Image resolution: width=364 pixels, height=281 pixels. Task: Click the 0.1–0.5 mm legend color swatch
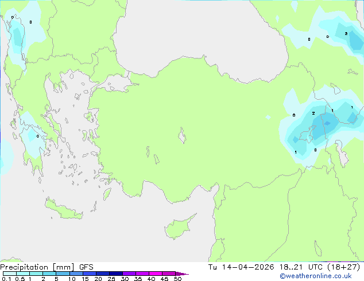coord(10,274)
